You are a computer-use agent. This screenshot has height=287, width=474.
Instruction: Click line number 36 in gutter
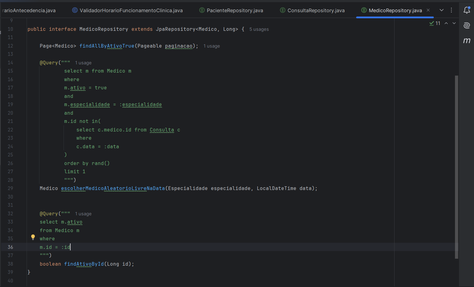pos(10,247)
